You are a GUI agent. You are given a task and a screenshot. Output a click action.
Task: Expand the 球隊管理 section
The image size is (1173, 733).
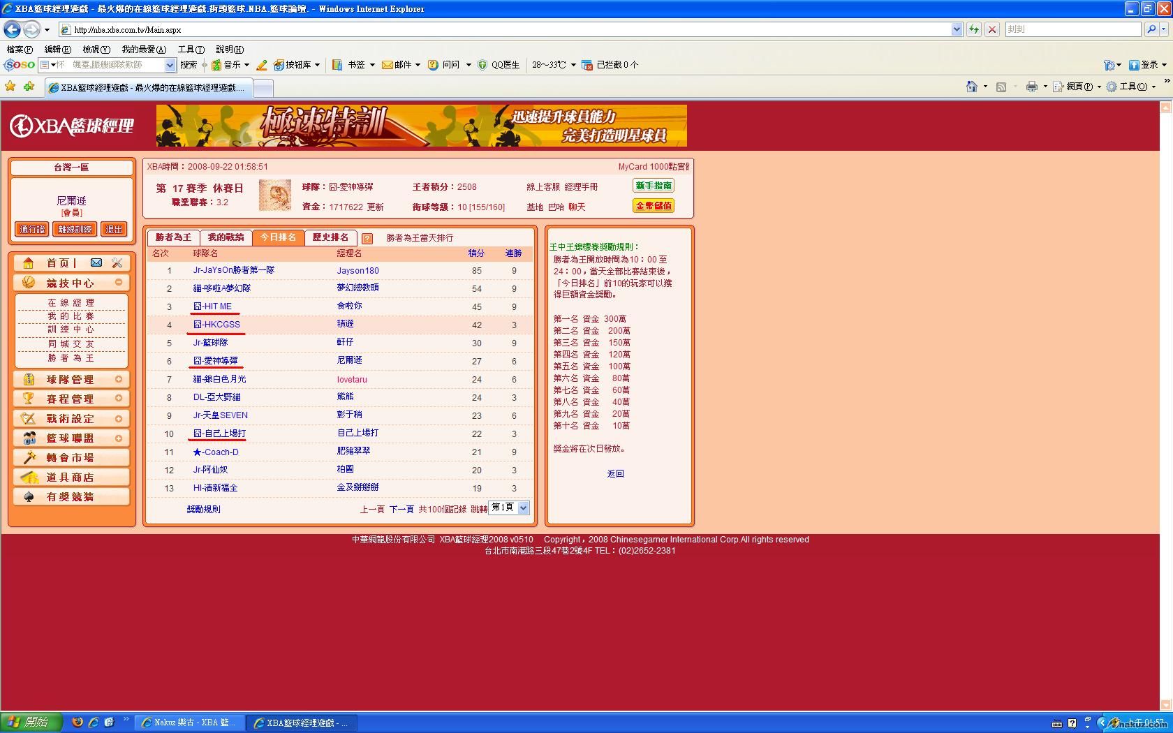click(x=119, y=379)
